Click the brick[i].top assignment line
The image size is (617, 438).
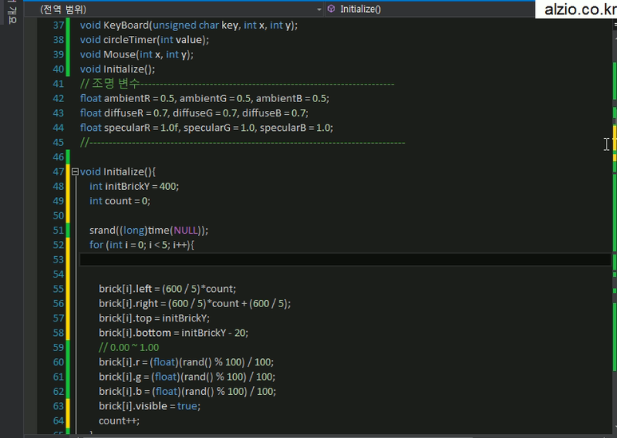click(x=154, y=318)
